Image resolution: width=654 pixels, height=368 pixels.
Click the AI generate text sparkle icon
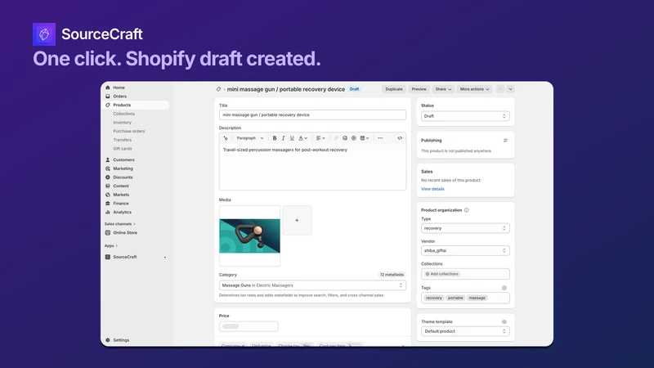[x=226, y=138]
